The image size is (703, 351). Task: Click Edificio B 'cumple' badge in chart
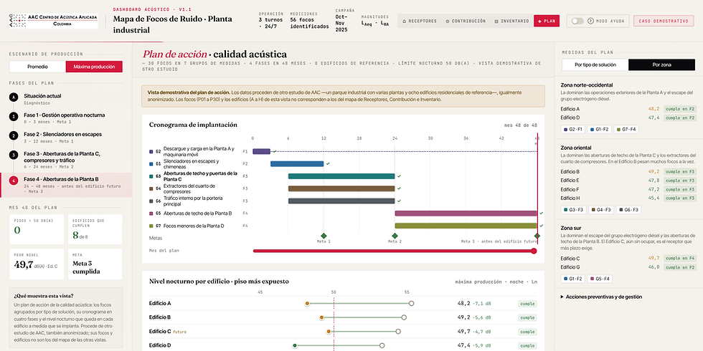(x=527, y=317)
